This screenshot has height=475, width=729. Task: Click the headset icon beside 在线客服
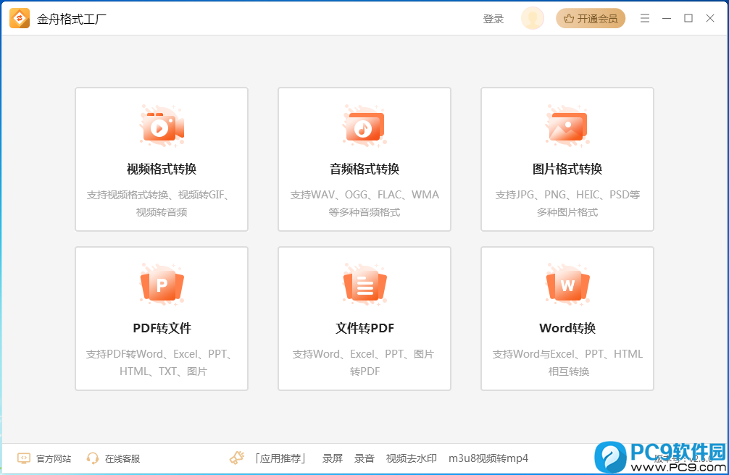93,458
